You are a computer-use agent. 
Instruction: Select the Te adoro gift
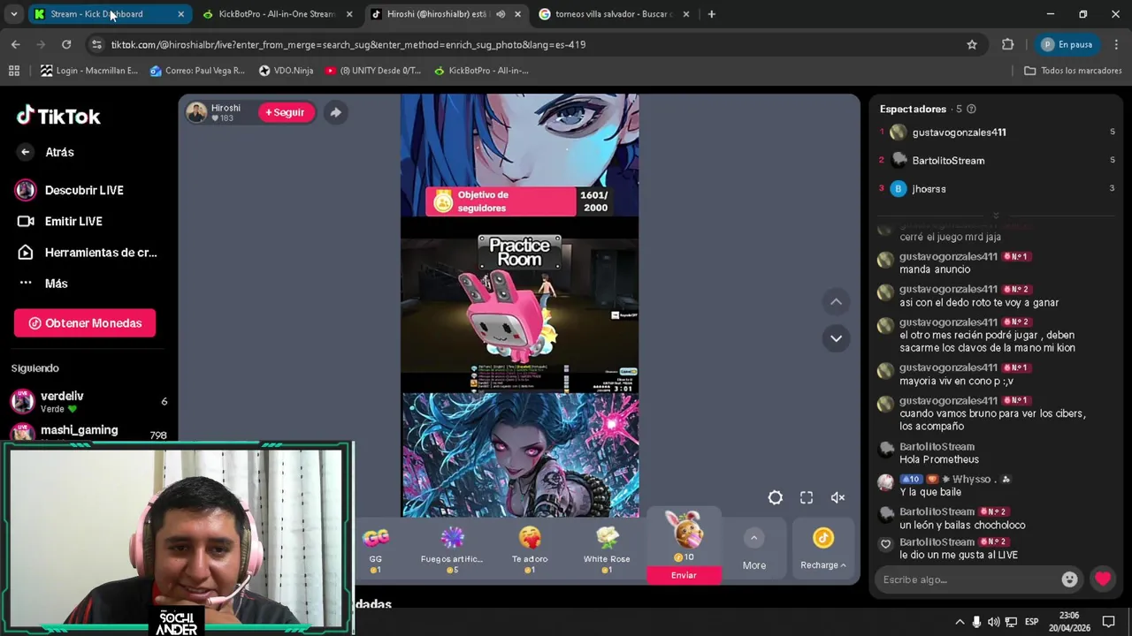[530, 549]
